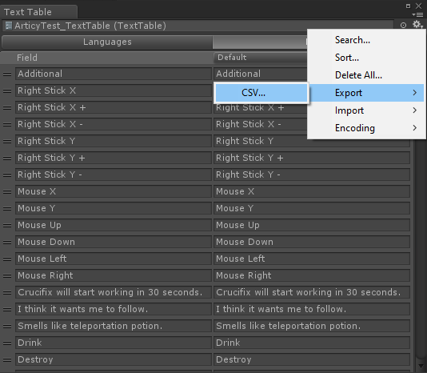
Task: Expand the Encoding submenu arrow
Action: coord(414,127)
